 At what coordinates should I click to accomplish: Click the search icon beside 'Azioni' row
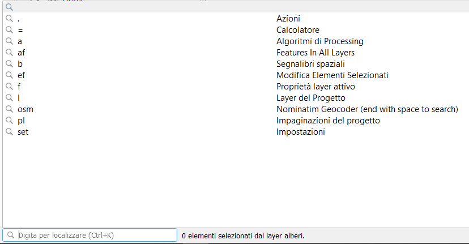coord(9,19)
